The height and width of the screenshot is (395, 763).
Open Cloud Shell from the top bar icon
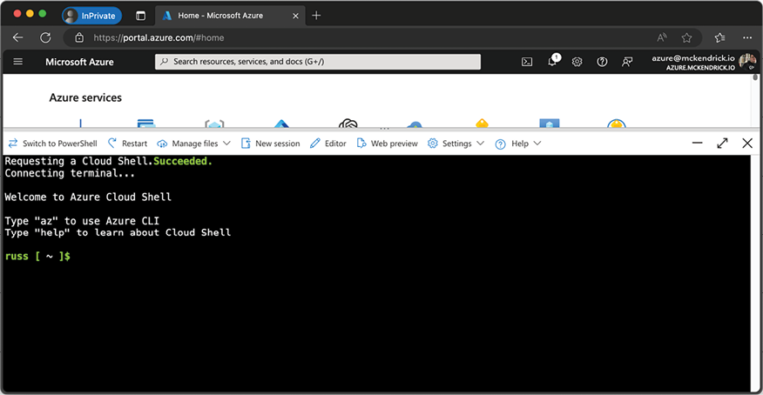click(x=527, y=62)
